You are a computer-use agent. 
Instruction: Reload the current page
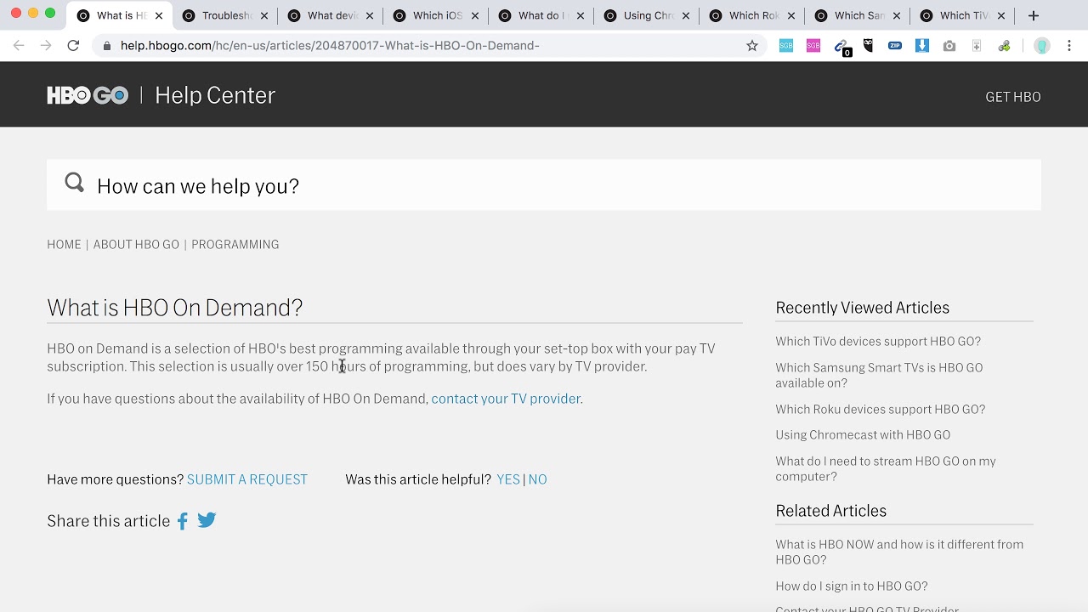(x=73, y=46)
